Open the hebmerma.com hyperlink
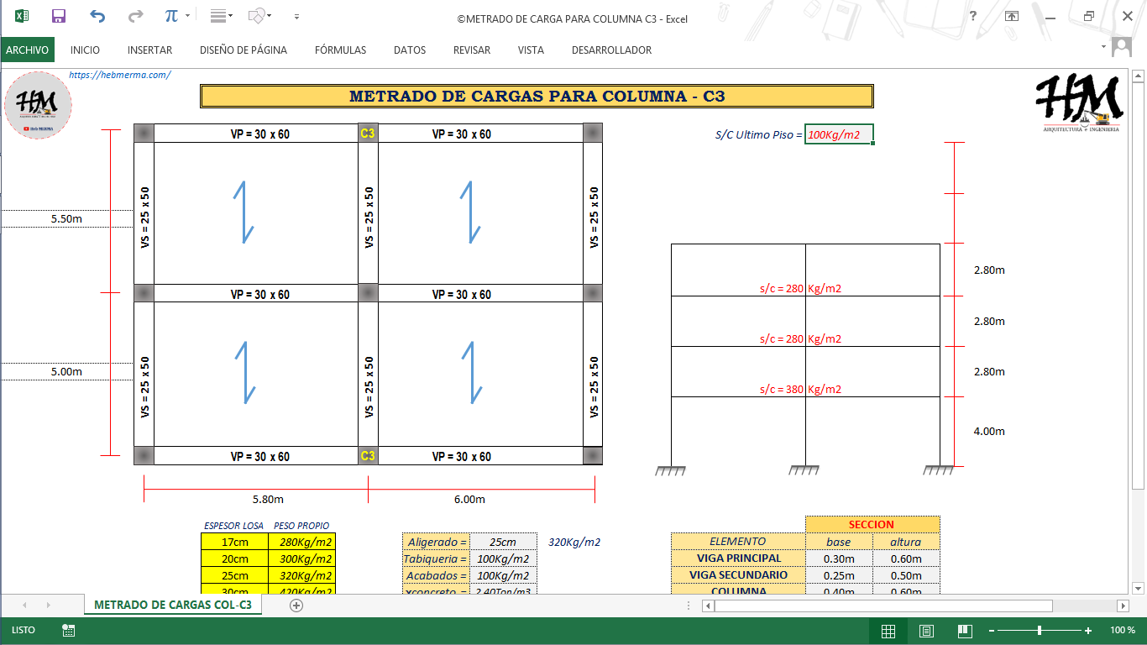This screenshot has height=645, width=1147. (120, 74)
